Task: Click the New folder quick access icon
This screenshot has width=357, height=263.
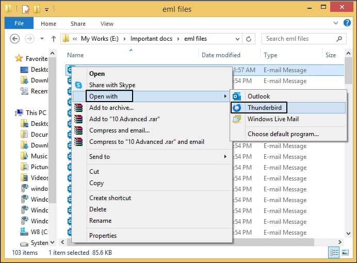Action: [37, 9]
